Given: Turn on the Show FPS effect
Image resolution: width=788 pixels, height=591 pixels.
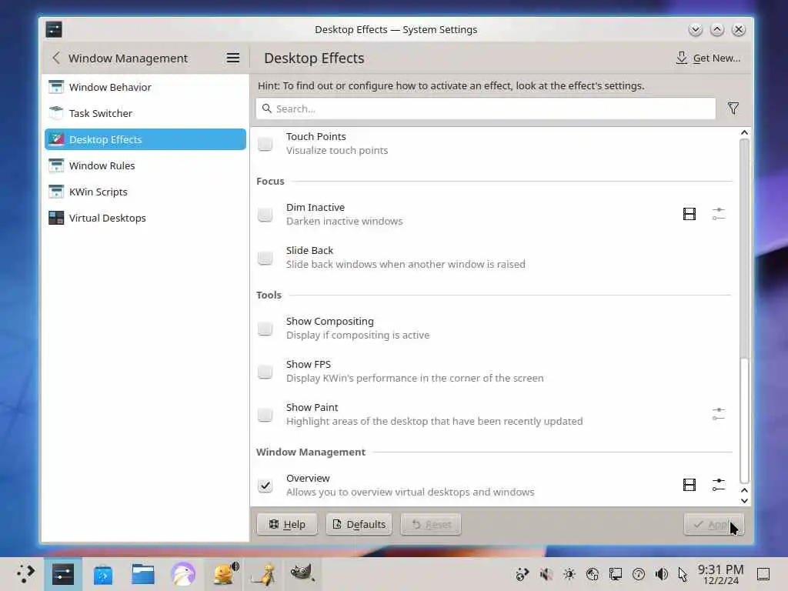Looking at the screenshot, I should (265, 372).
